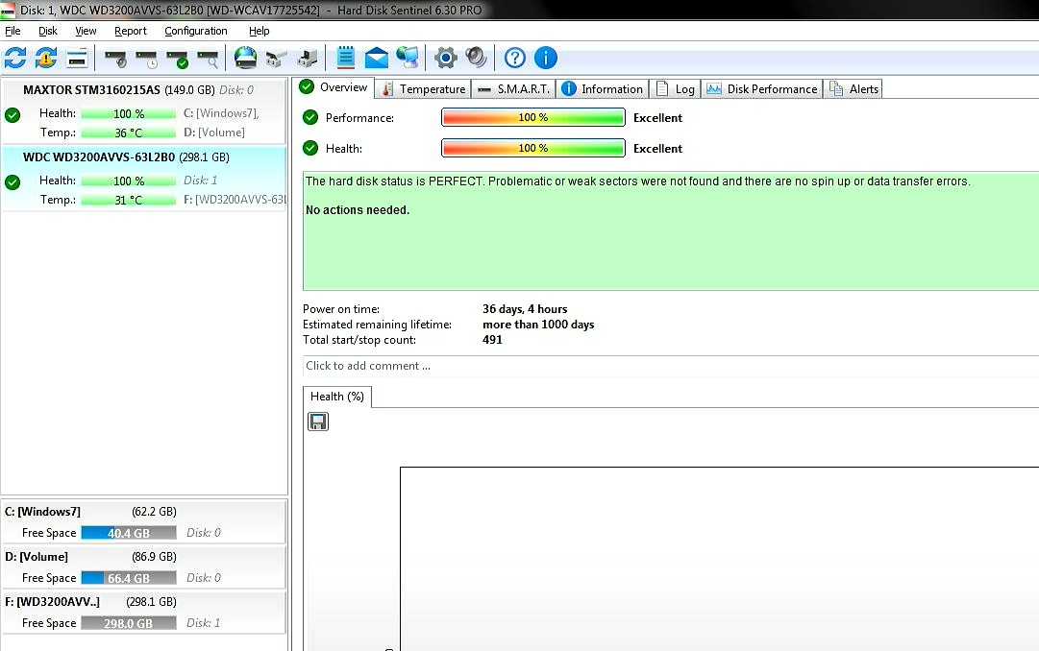Click the WDC 31 °C temperature bar
The height and width of the screenshot is (651, 1039).
129,200
